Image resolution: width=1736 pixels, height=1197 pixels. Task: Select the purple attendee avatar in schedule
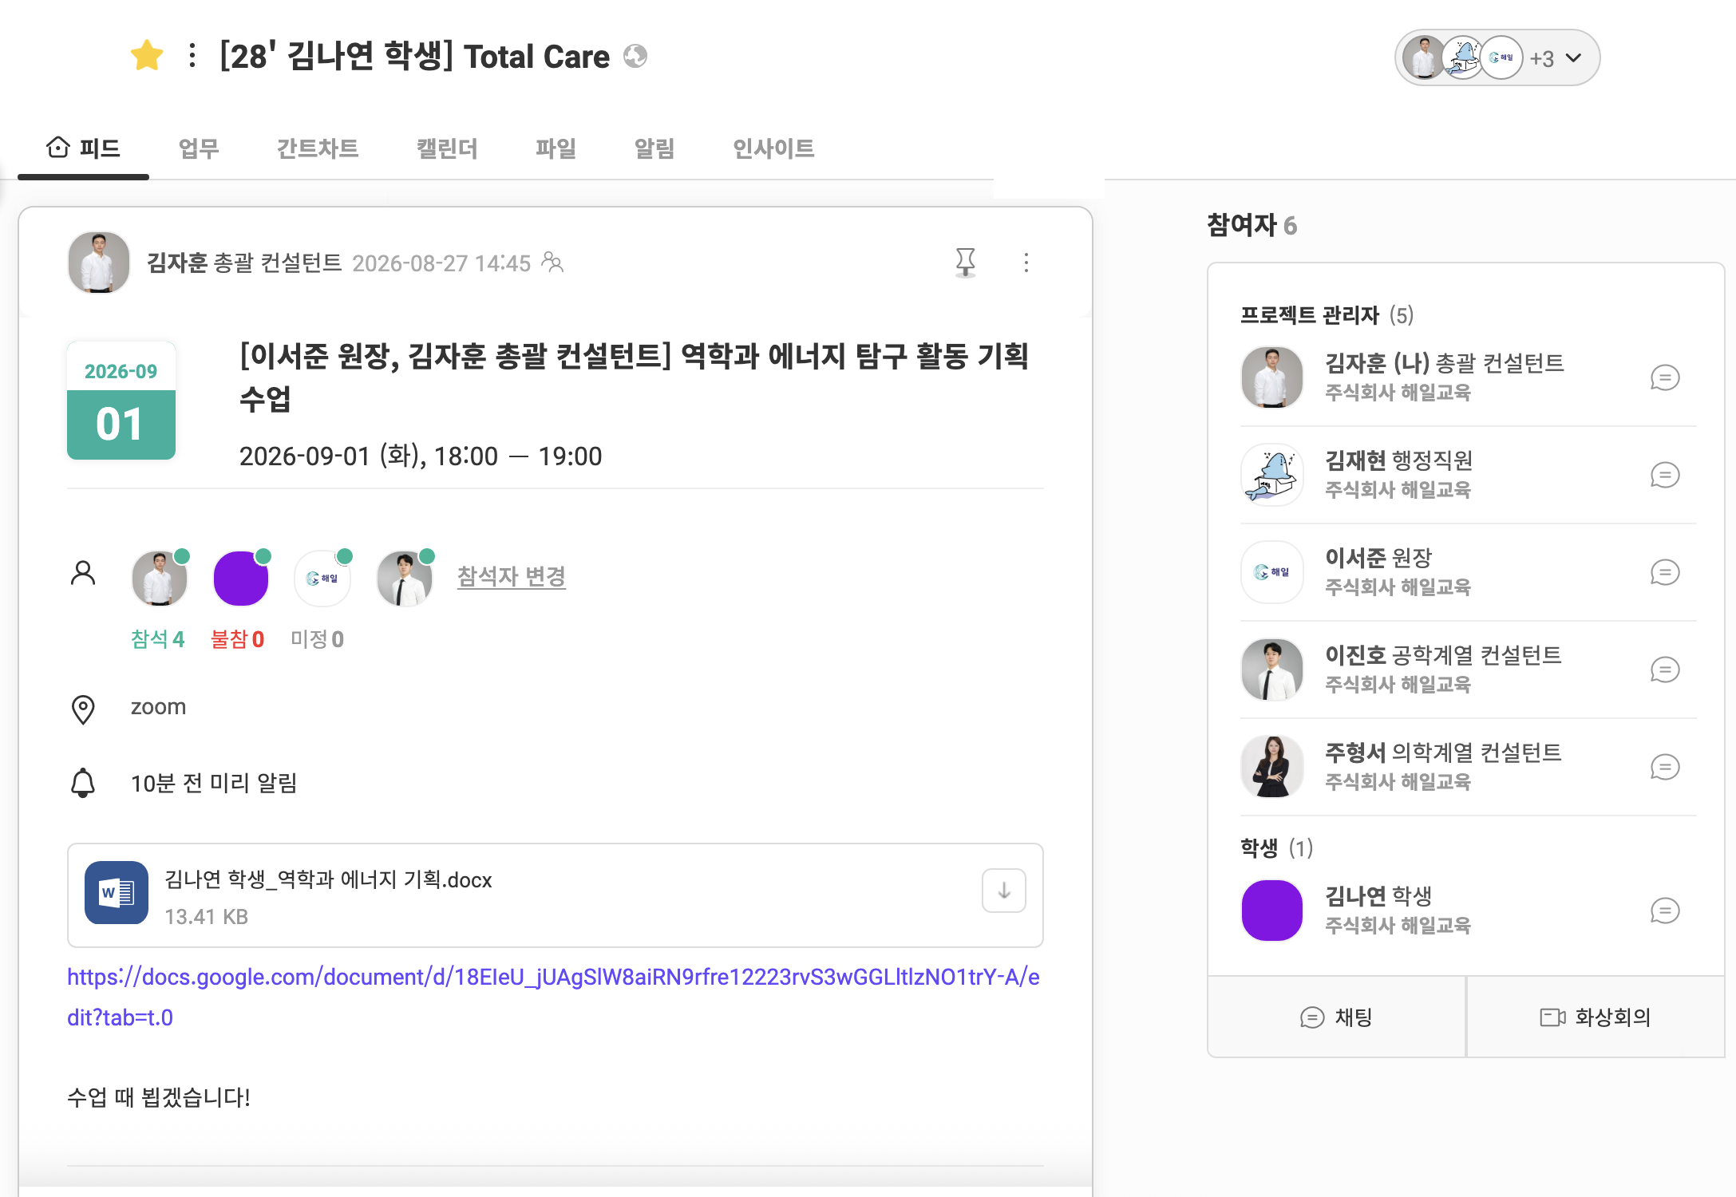[x=241, y=579]
